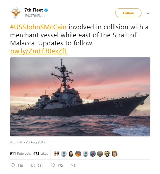This screenshot has width=160, height=174.
Task: Expand the tweet options chevron menu
Action: (x=148, y=13)
